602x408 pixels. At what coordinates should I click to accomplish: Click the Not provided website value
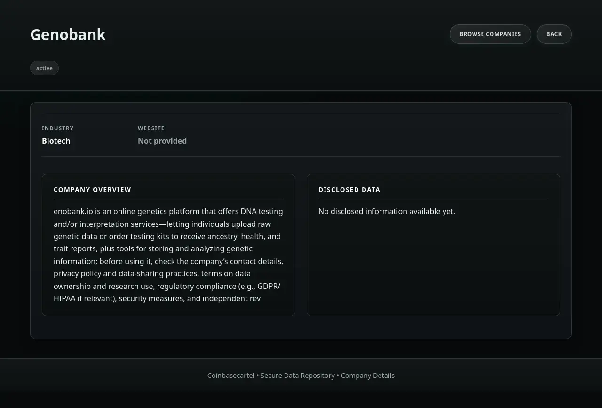[x=162, y=141]
